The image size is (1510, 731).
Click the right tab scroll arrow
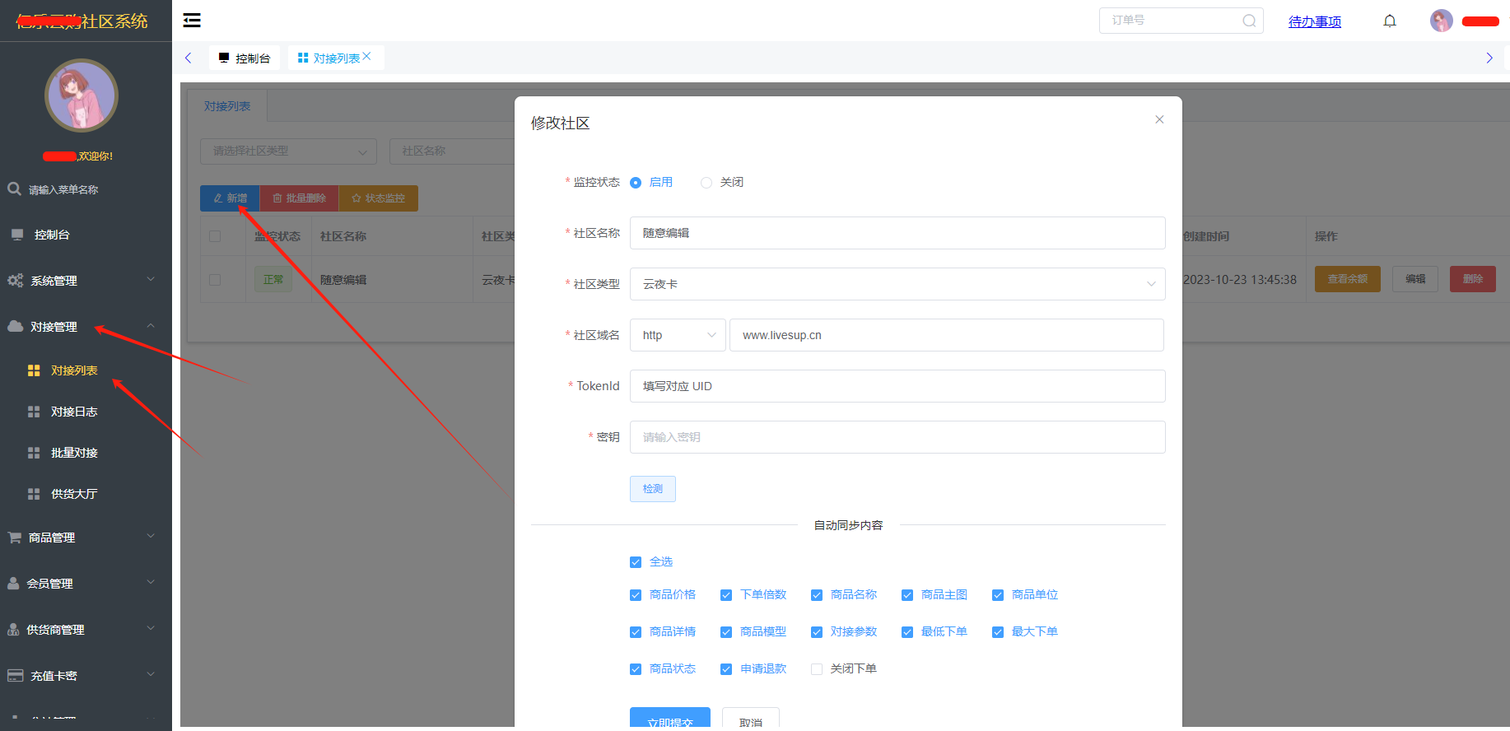[x=1489, y=58]
